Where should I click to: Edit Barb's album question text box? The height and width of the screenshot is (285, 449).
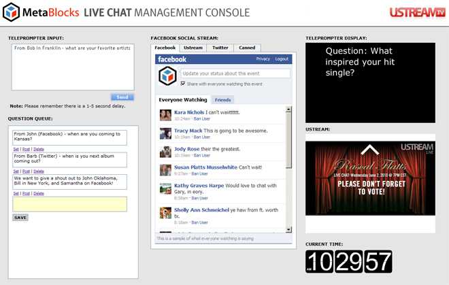point(69,160)
